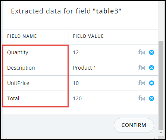This screenshot has height=140, width=166.
Task: Edit the UnitPrice value 10
Action: tap(103, 83)
